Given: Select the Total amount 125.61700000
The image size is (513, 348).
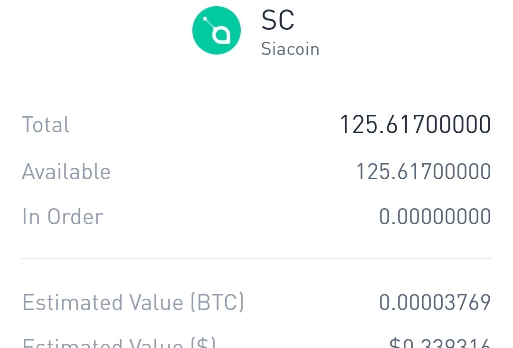Looking at the screenshot, I should (x=416, y=124).
